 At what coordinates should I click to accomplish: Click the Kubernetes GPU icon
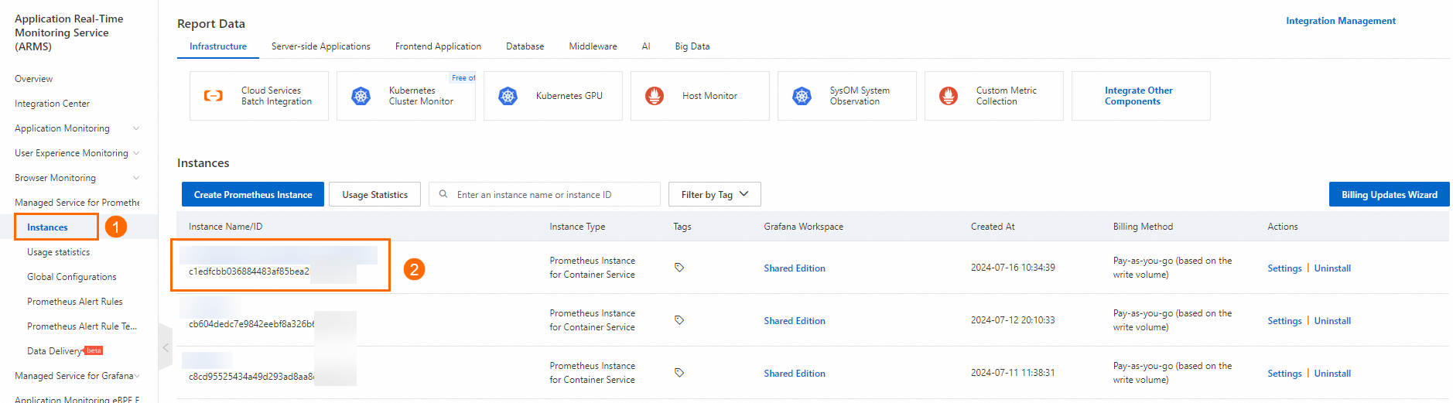(508, 96)
